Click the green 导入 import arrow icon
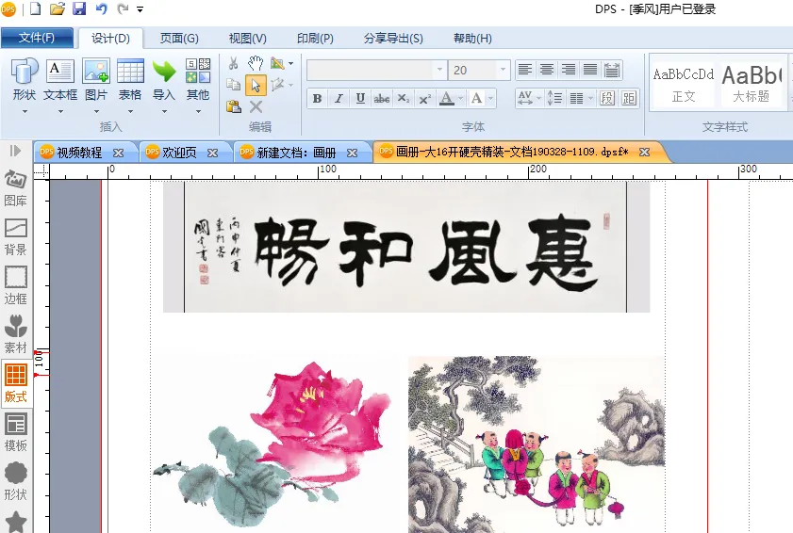 tap(164, 72)
